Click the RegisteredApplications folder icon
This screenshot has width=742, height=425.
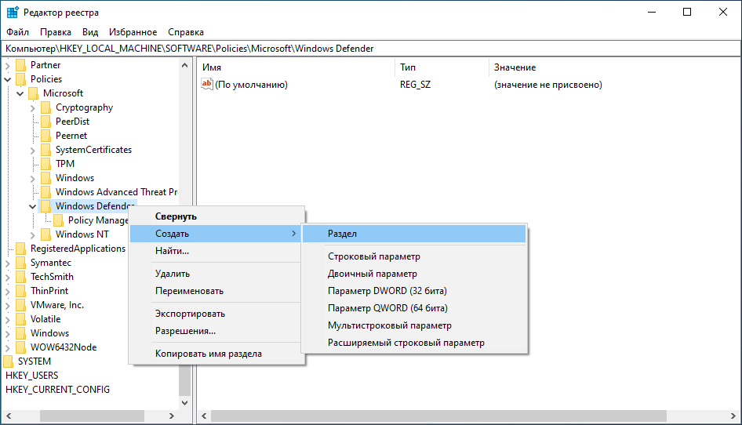21,249
